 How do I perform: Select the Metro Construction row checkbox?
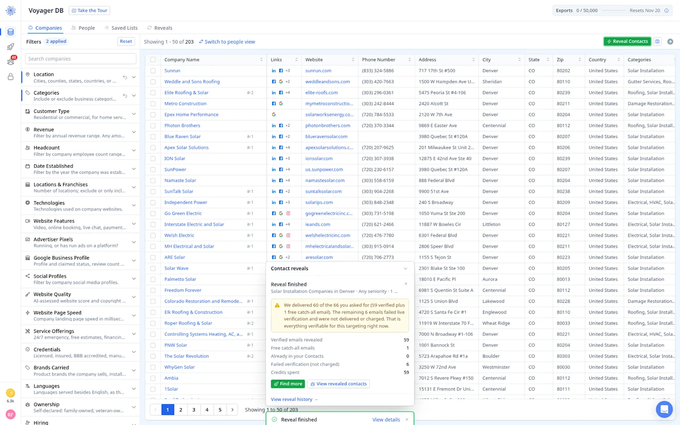[153, 104]
